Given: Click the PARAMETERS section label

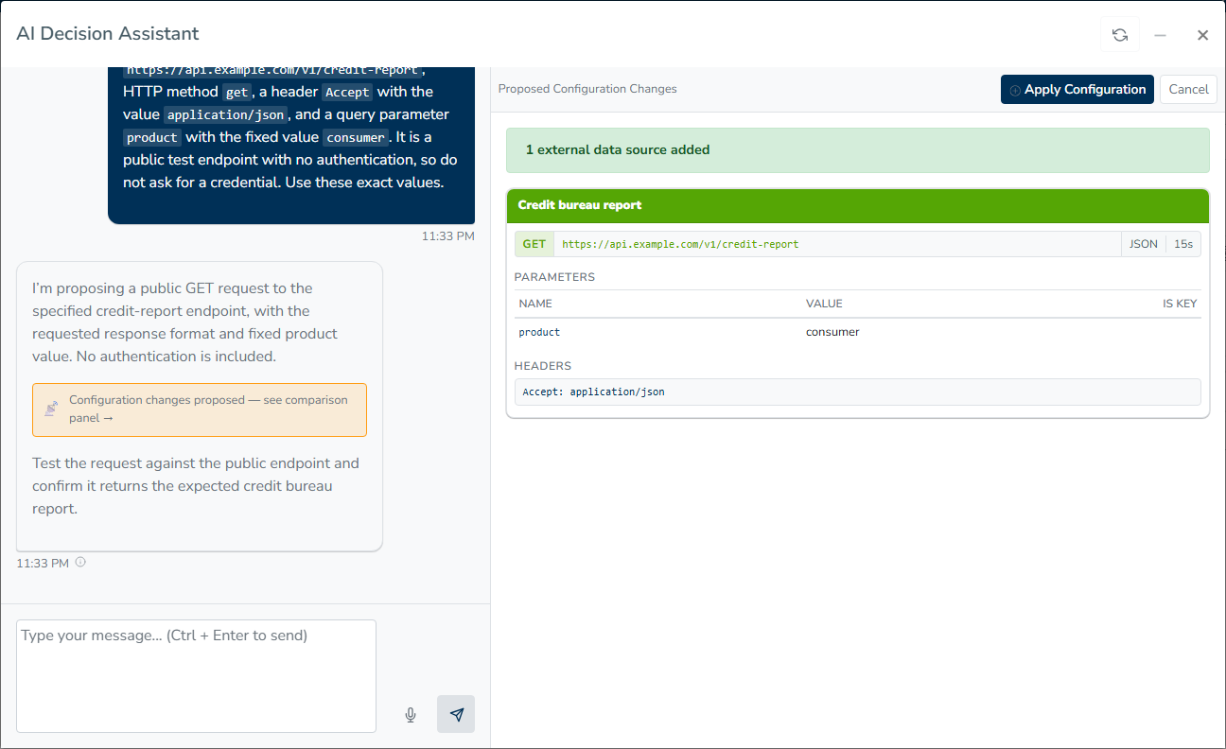Looking at the screenshot, I should (x=554, y=277).
